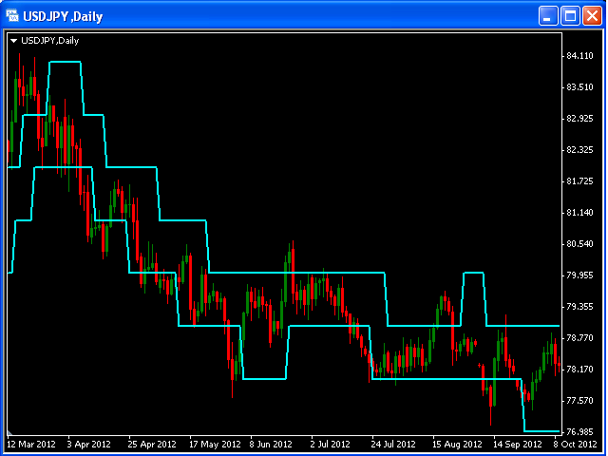This screenshot has height=456, width=608.
Task: Maximize the USDJPY chart window
Action: tap(570, 16)
